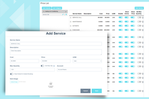Open the three-dot menu for MAINTENANCE row
The width and height of the screenshot is (149, 99).
point(143,22)
